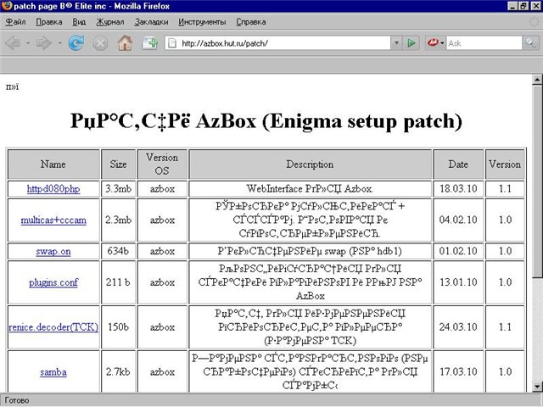Reload the page with the Refresh icon
The width and height of the screenshot is (543, 407).
tap(76, 43)
